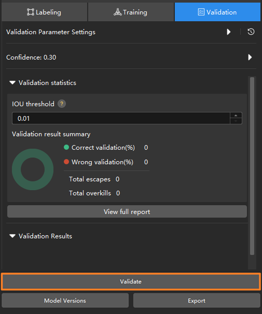Screen dimensions: 262x314
Task: Click the Validate button
Action: point(131,281)
